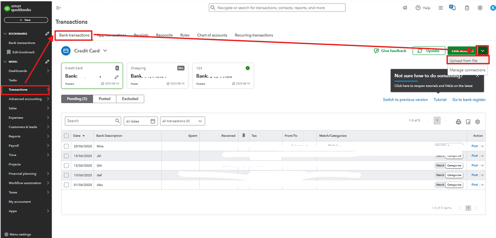Check the box for the Jkl transaction
This screenshot has height=238, width=496.
66,156
